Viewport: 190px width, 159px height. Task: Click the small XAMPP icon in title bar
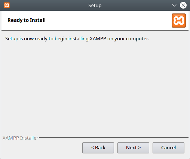7,5
